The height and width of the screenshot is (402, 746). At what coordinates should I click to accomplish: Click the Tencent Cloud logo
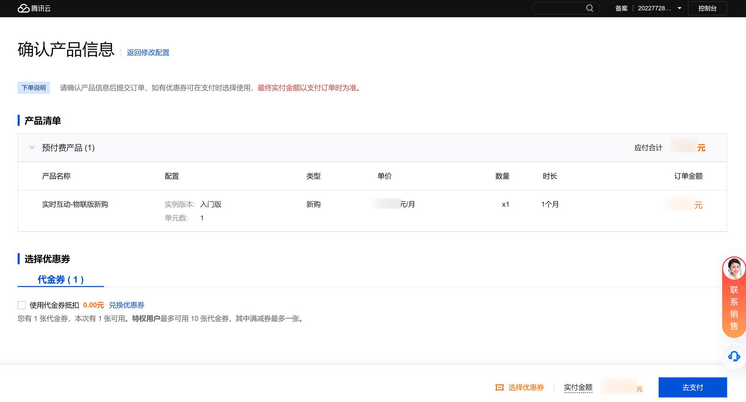(x=34, y=8)
